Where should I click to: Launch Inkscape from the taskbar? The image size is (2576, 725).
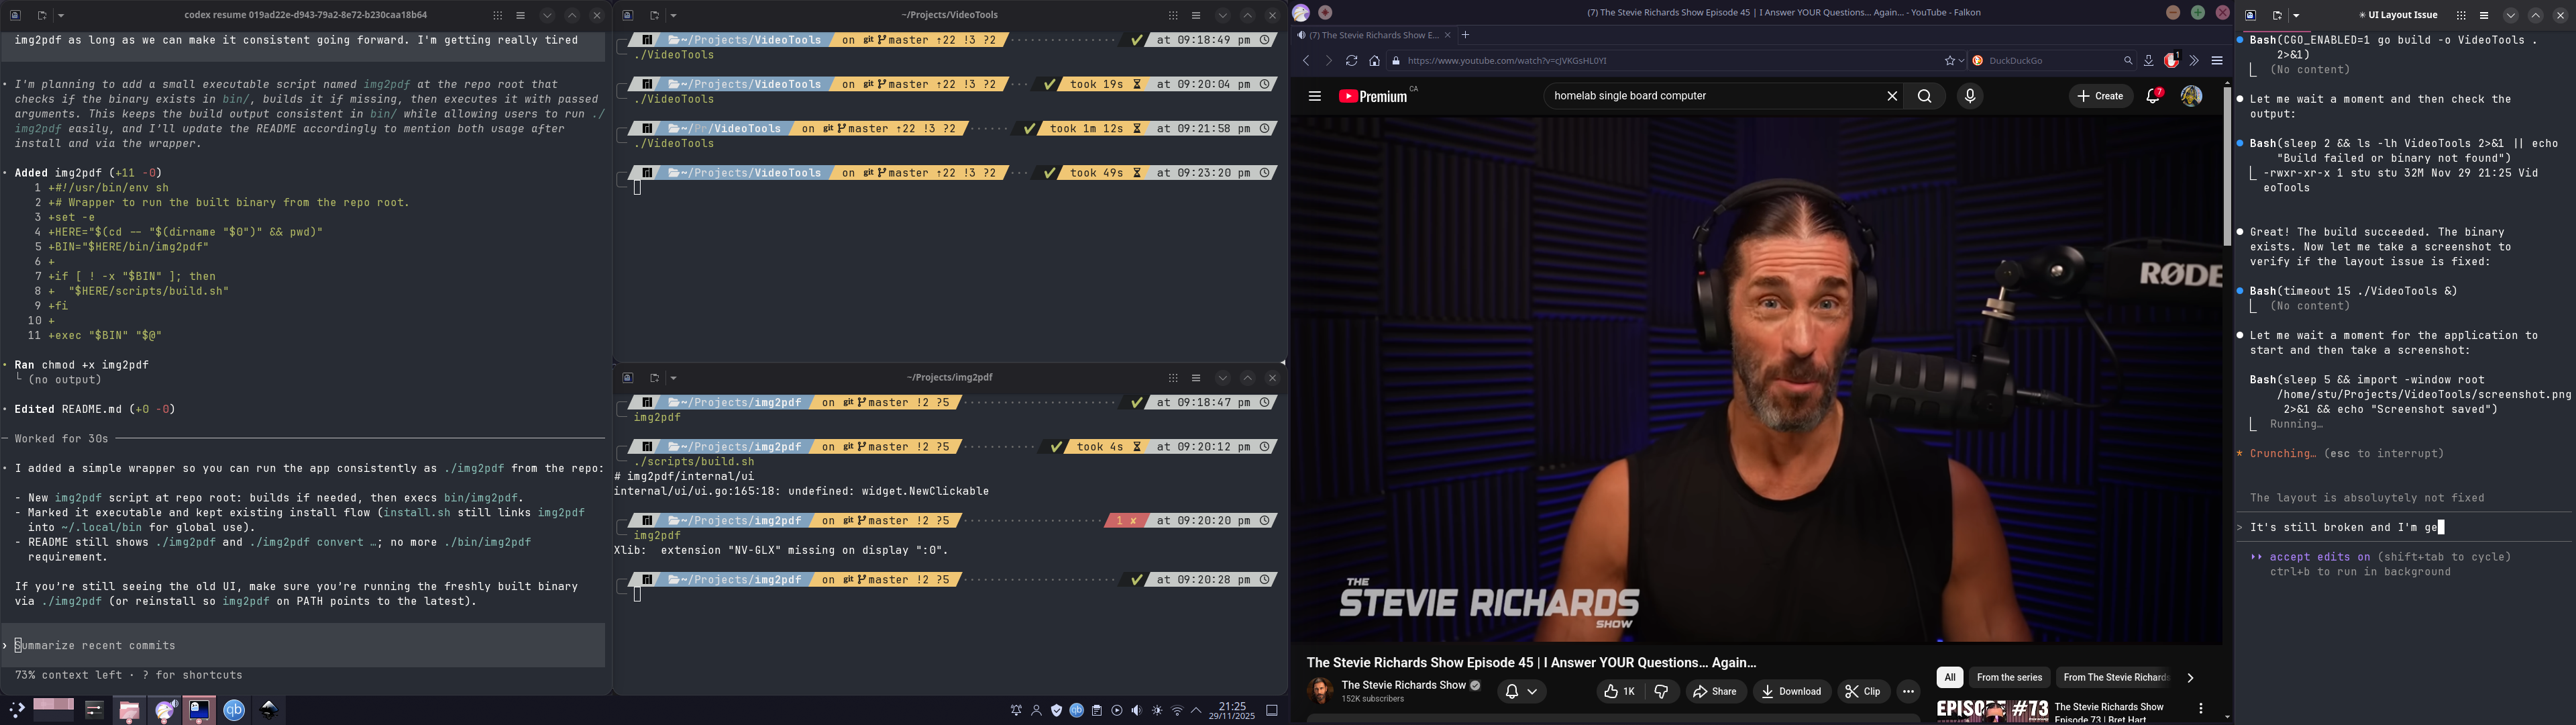(x=269, y=710)
